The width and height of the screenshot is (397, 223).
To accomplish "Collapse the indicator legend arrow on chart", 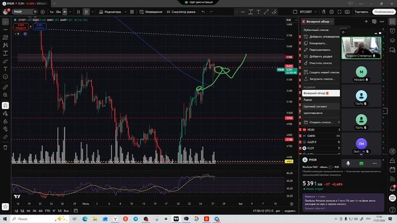I will (x=17, y=33).
